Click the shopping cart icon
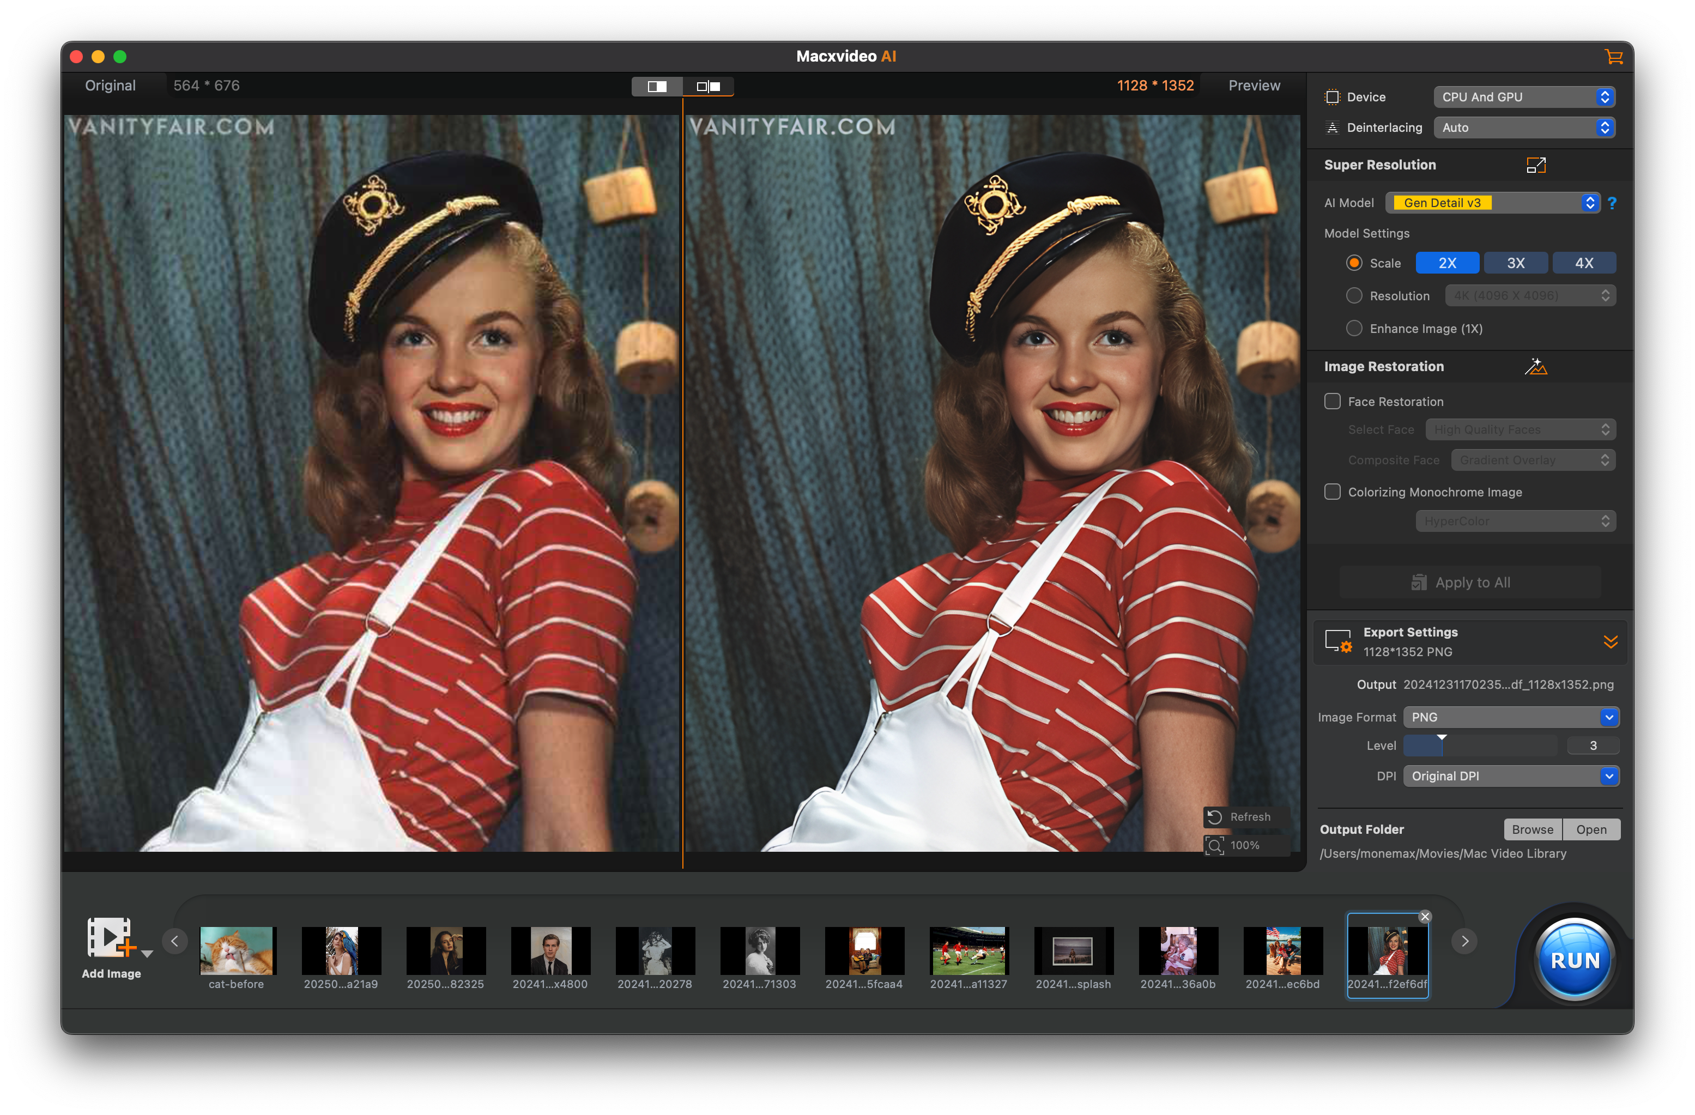The image size is (1695, 1115). tap(1613, 57)
